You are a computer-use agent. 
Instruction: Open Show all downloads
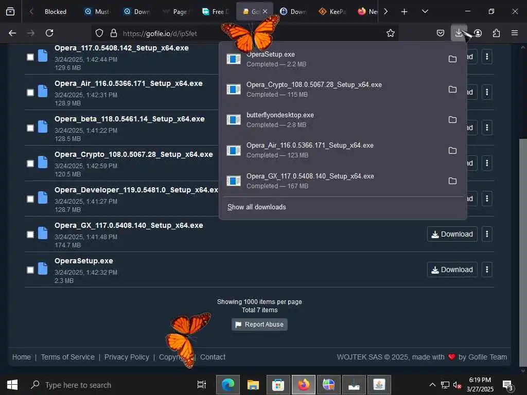[x=256, y=207]
